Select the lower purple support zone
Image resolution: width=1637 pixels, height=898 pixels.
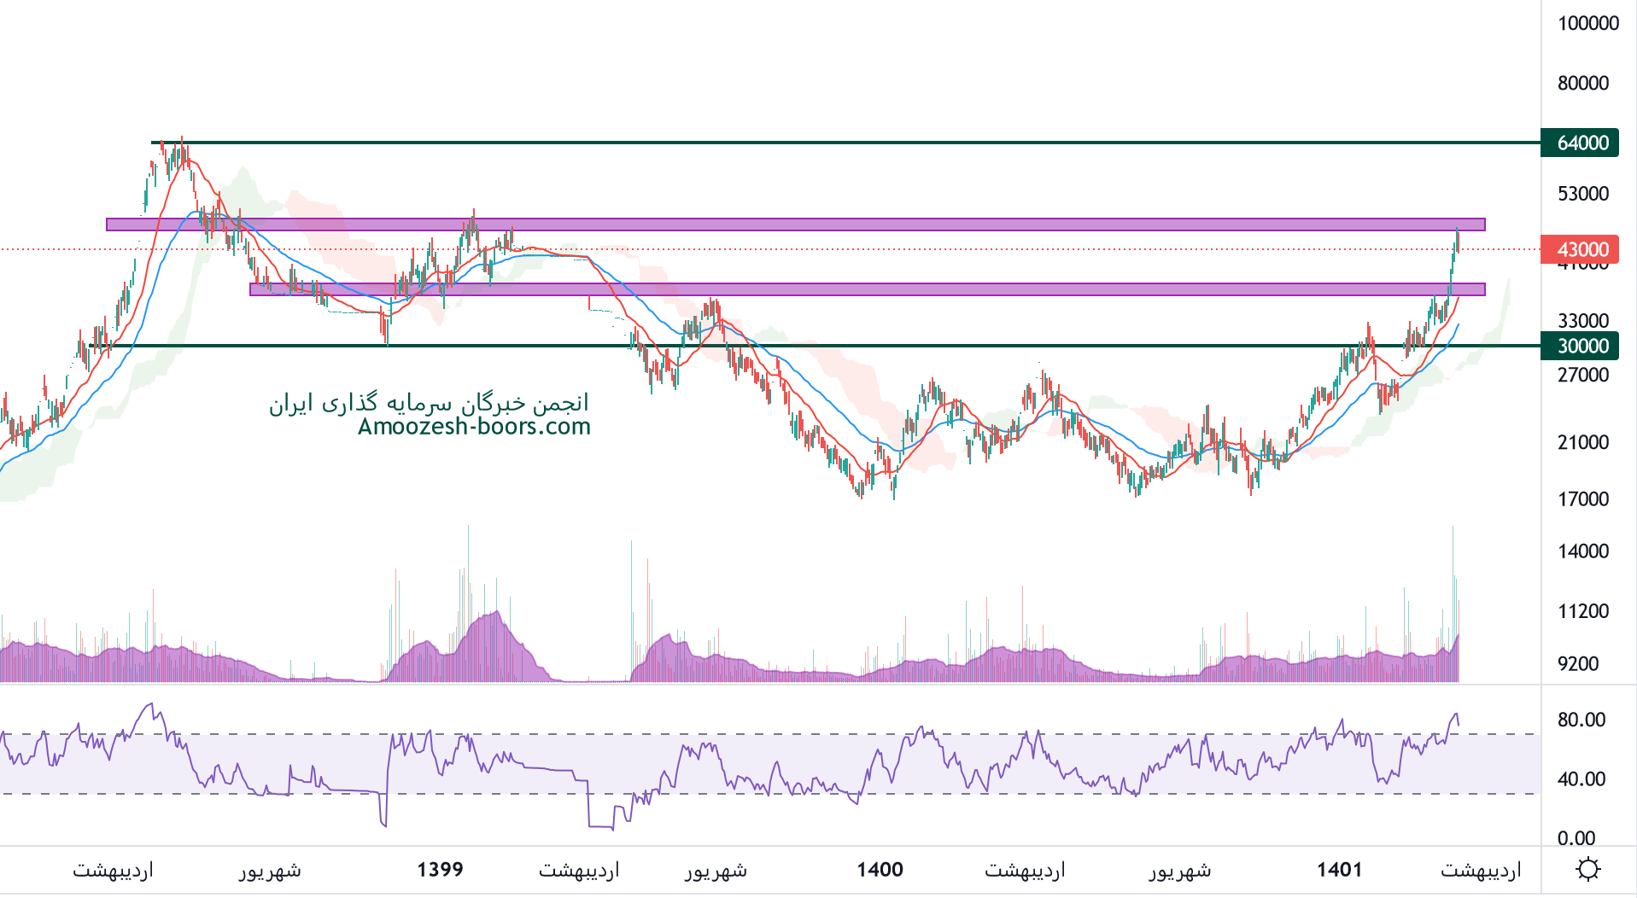click(x=866, y=289)
